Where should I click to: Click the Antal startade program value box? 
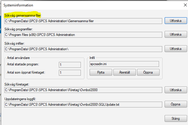(70, 65)
